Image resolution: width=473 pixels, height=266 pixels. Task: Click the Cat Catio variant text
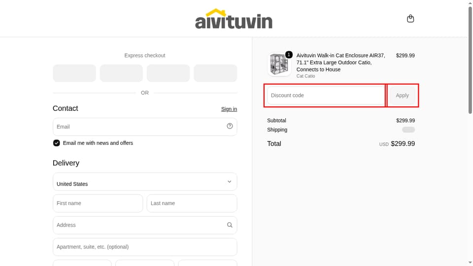pyautogui.click(x=305, y=76)
